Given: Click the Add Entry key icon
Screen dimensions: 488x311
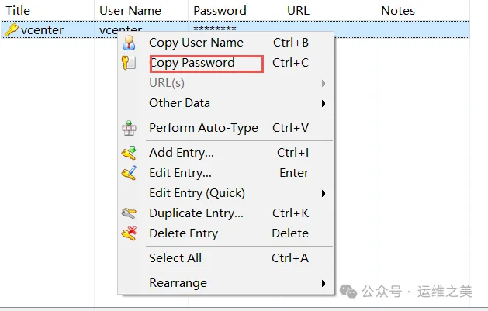Looking at the screenshot, I should pos(130,153).
